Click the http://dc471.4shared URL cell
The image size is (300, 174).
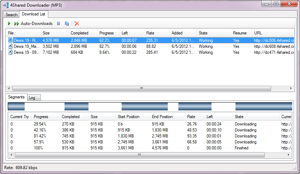pos(274,52)
